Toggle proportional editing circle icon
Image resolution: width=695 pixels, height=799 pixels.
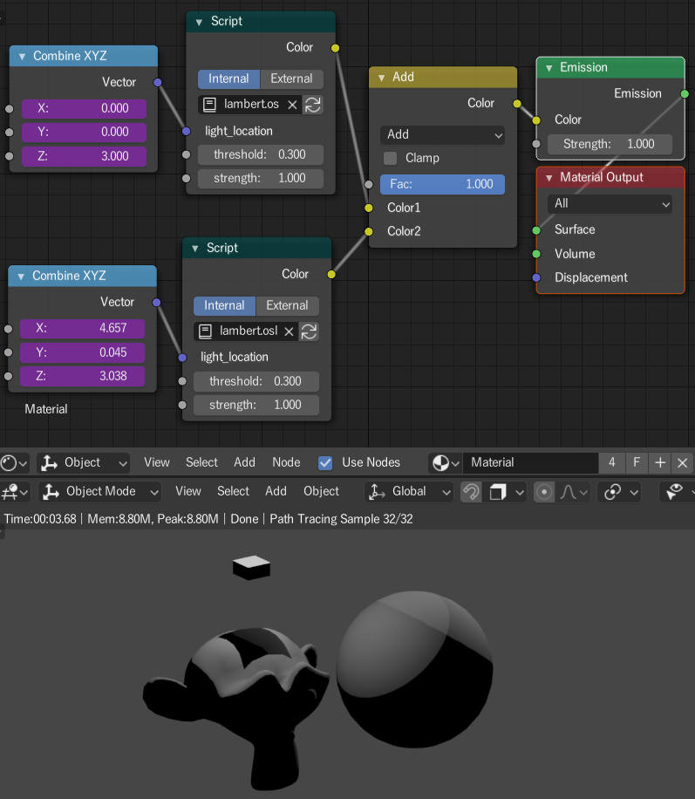coord(543,492)
